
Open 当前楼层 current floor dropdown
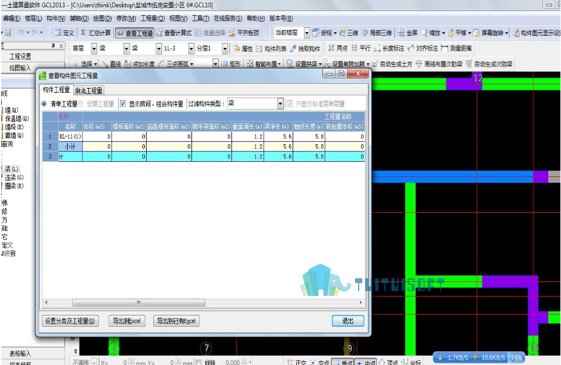coord(307,33)
